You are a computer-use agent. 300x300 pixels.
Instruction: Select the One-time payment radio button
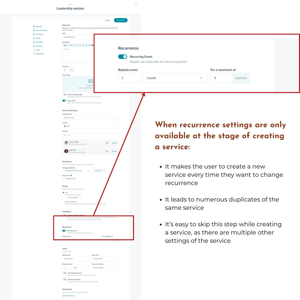pos(63,202)
